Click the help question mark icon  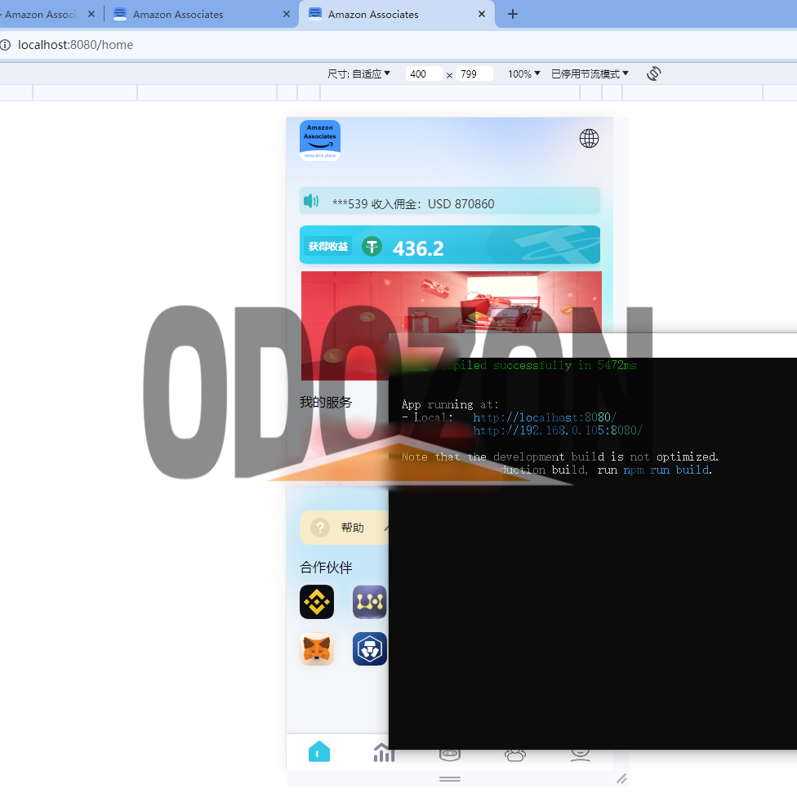click(x=320, y=528)
